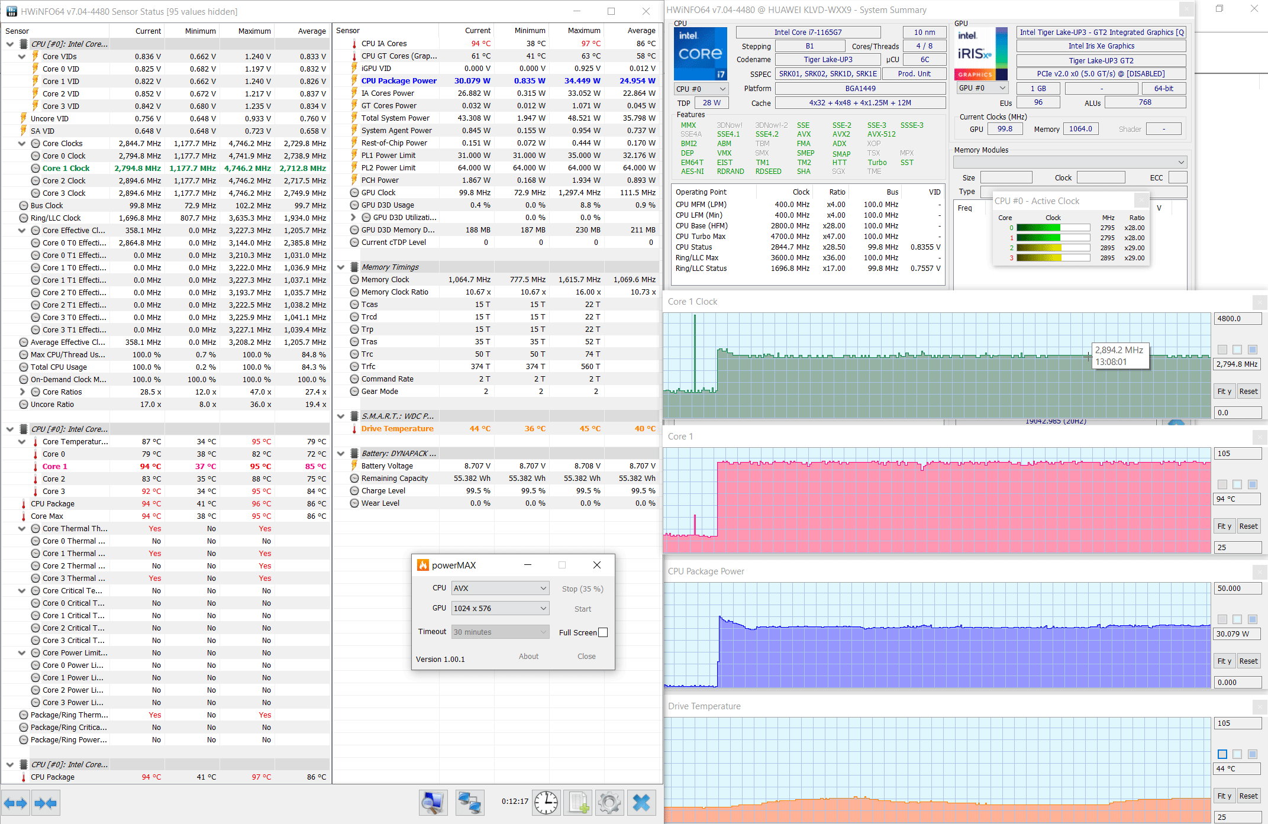Click the expand columns arrows icon
This screenshot has width=1268, height=824.
(15, 803)
